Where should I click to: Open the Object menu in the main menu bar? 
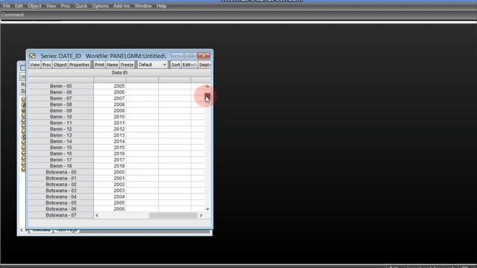coord(34,6)
